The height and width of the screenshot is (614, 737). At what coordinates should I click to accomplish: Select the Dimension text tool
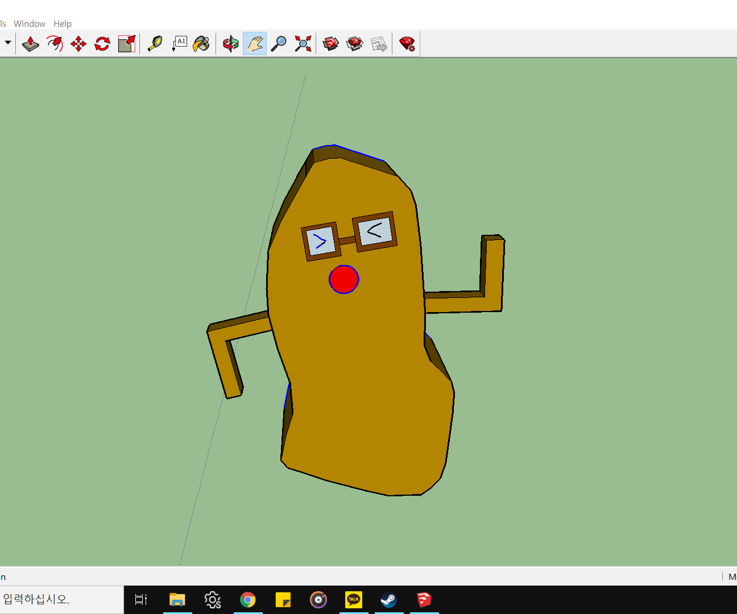179,43
